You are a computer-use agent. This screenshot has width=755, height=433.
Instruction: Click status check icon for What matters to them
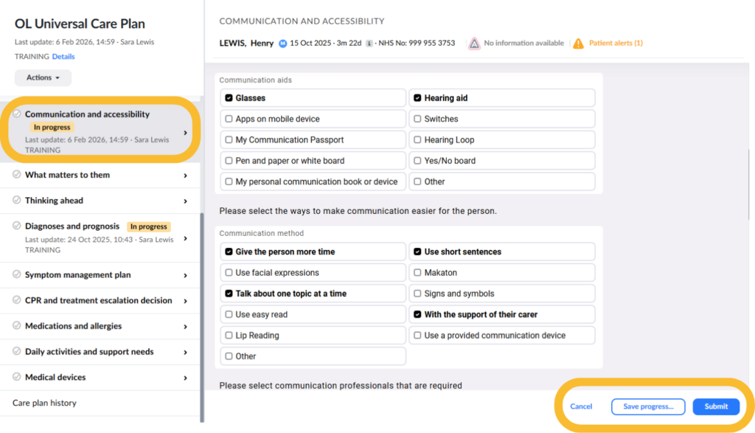[x=17, y=175]
